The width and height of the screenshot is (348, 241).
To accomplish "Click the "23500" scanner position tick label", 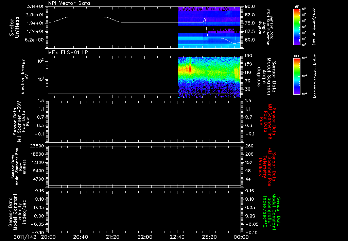I will 37,146.
